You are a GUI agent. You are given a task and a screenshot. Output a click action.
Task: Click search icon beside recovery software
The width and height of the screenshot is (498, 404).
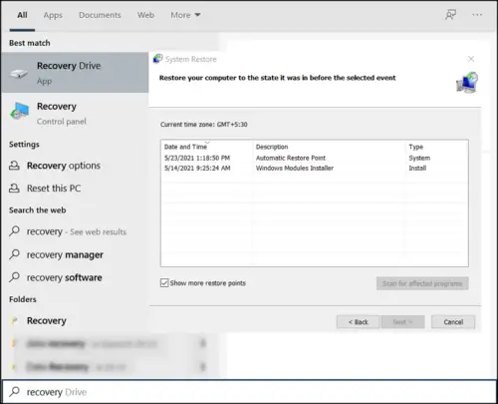(x=14, y=277)
